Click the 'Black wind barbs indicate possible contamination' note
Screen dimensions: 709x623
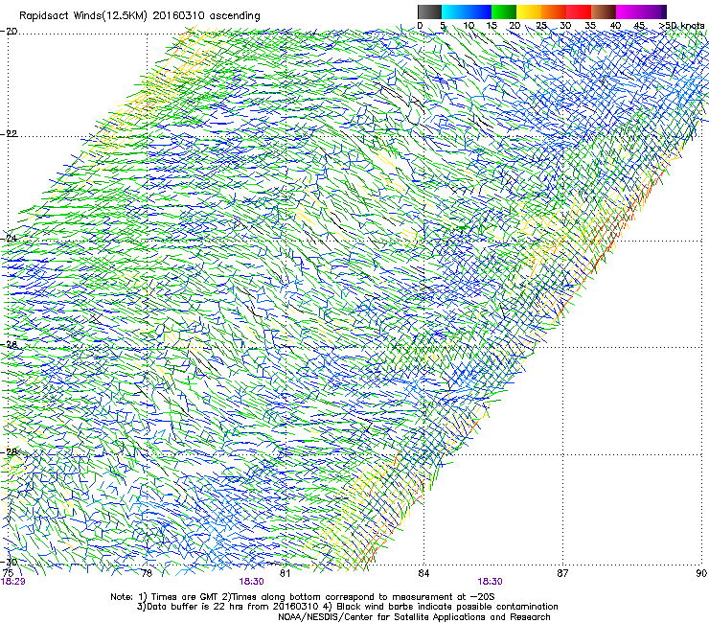(x=447, y=607)
